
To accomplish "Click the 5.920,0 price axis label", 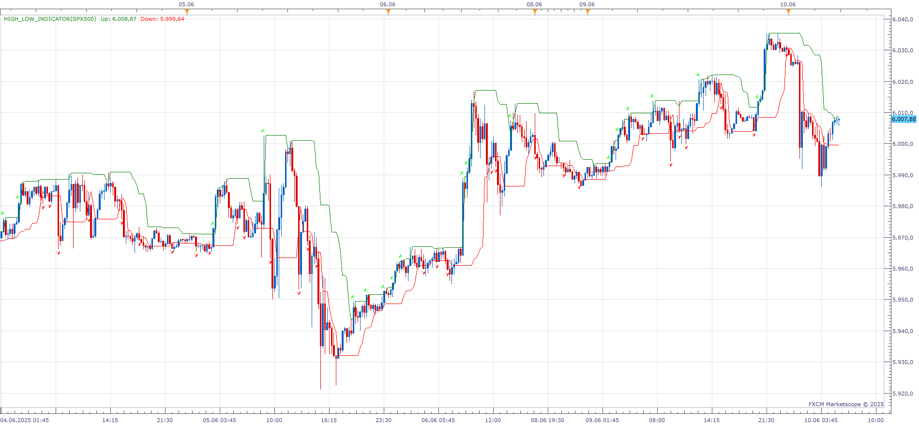I will point(903,394).
